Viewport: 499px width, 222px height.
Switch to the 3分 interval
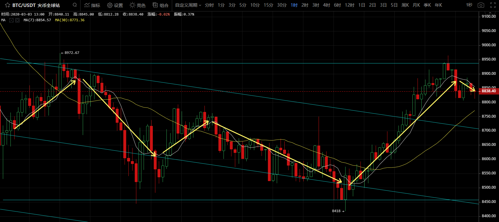tap(232, 5)
